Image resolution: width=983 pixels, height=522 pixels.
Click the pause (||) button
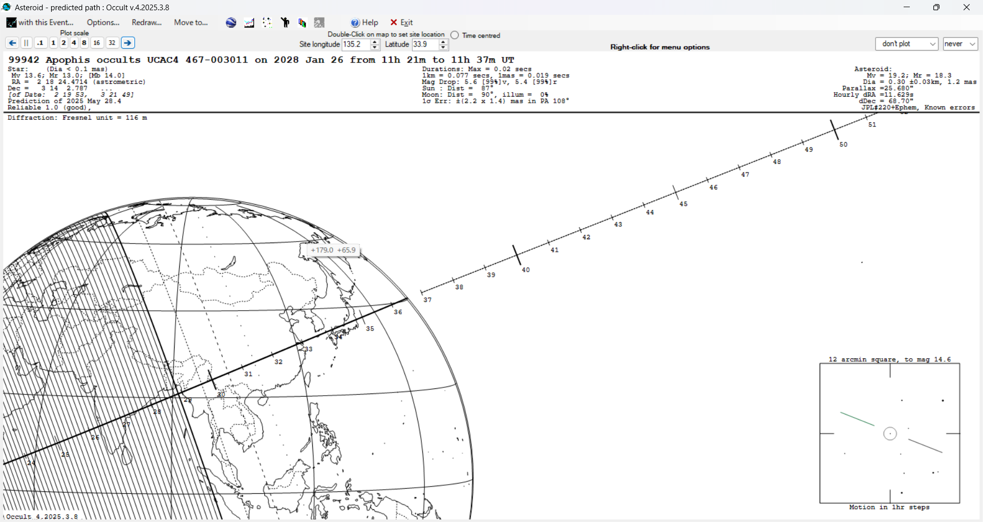(27, 43)
